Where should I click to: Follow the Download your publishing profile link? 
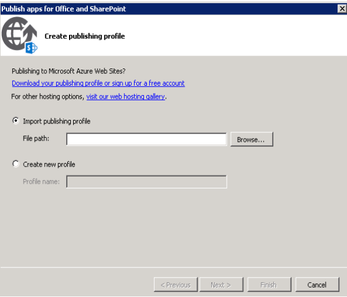click(x=98, y=83)
